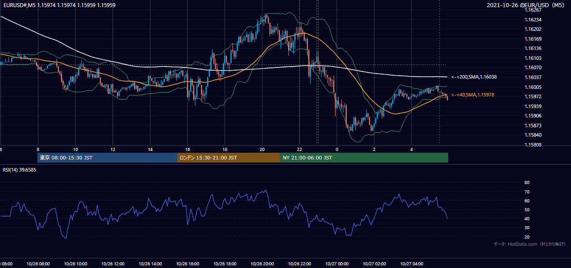Click the 1.16037 price axis label
Screen dimensions: 571x268
coord(533,77)
